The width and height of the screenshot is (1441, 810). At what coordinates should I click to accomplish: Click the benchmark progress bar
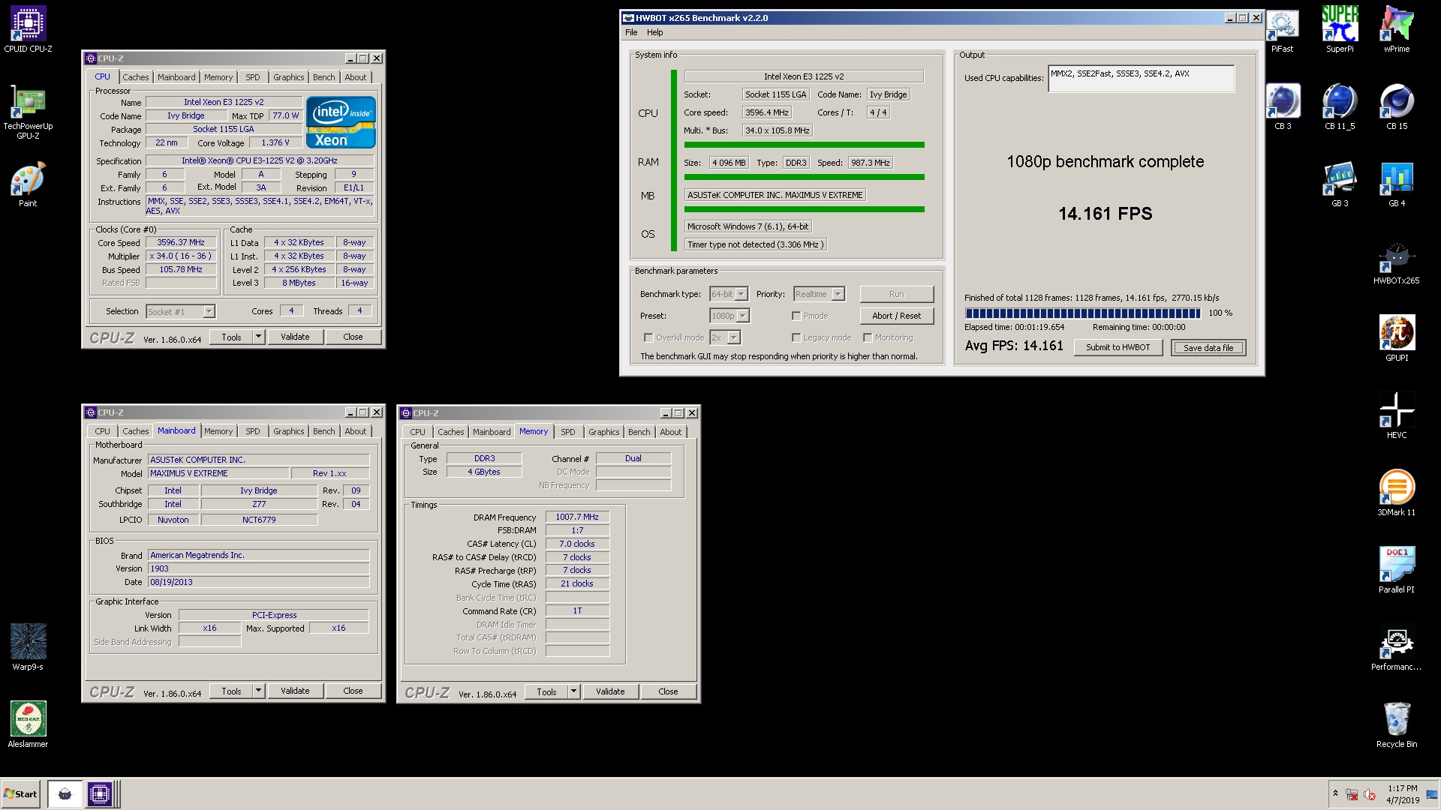[x=1083, y=313]
